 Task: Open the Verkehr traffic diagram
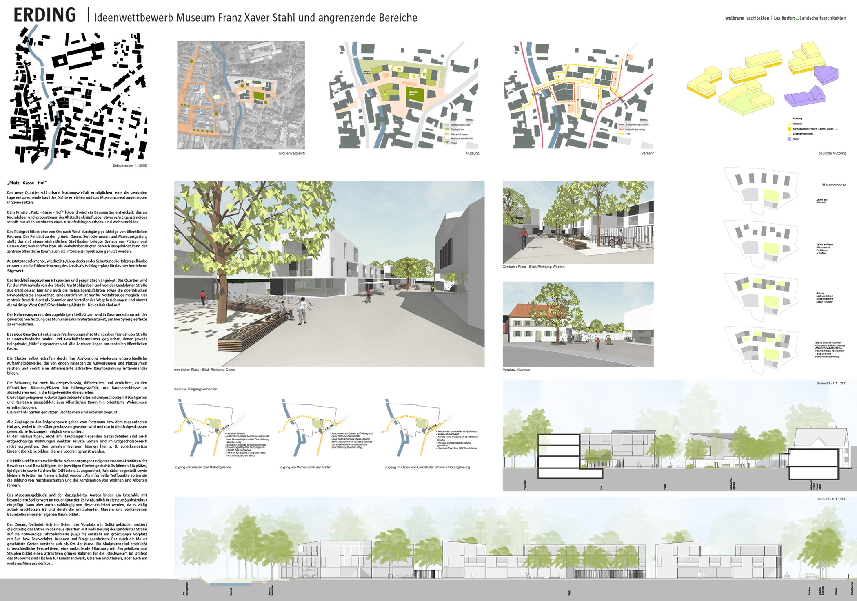click(578, 95)
